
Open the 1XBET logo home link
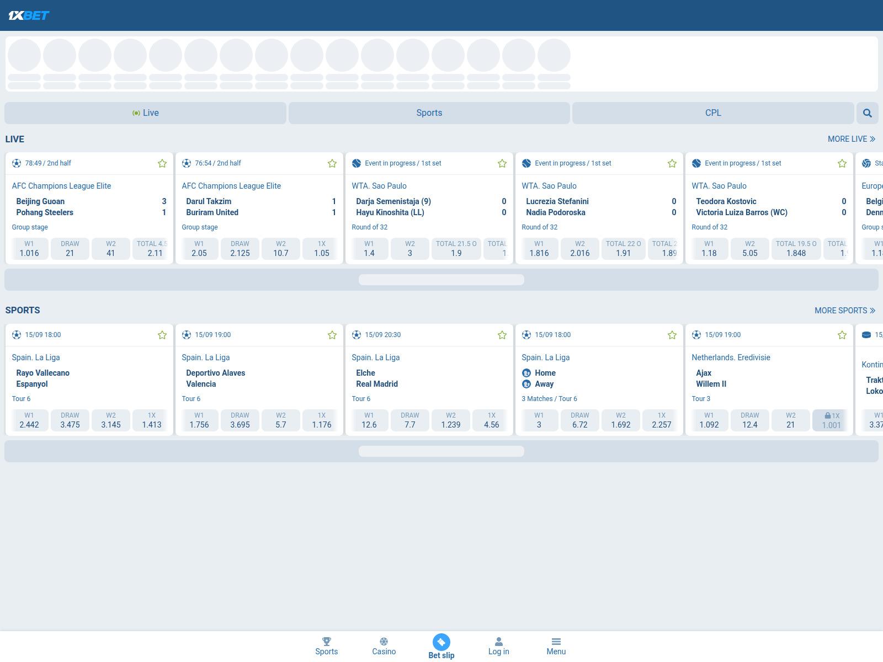point(29,15)
